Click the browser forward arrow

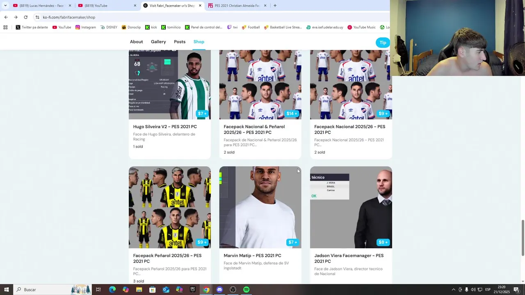[x=16, y=17]
